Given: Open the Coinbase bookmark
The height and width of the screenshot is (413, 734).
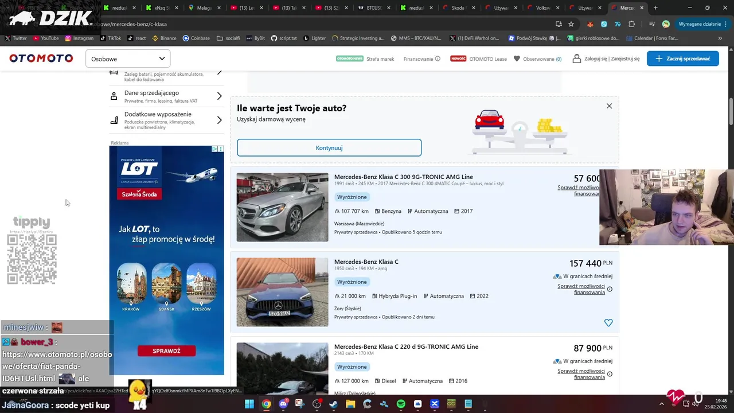Looking at the screenshot, I should (x=196, y=38).
